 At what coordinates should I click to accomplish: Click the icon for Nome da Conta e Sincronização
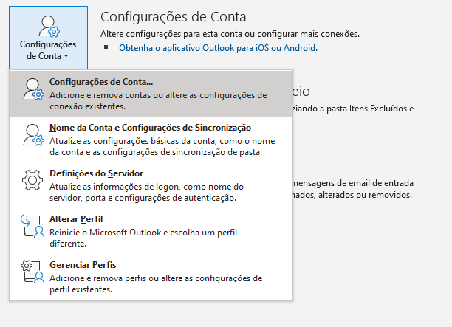(x=34, y=135)
